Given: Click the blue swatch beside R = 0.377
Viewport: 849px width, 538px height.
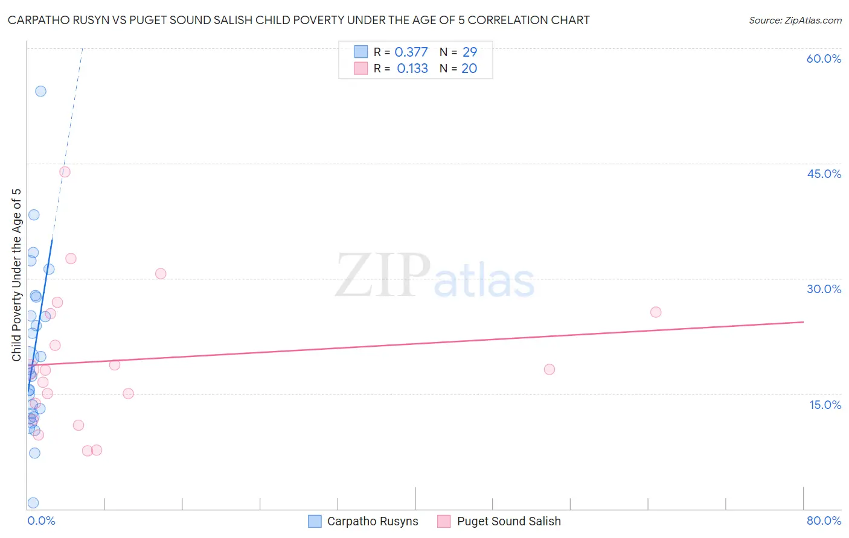Looking at the screenshot, I should (x=361, y=52).
